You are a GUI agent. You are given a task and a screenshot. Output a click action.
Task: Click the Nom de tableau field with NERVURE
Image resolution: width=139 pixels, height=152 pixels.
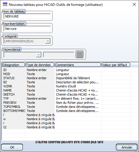click(27, 16)
